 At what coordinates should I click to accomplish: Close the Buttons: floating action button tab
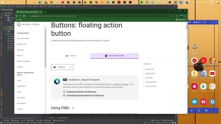(x=41, y=12)
